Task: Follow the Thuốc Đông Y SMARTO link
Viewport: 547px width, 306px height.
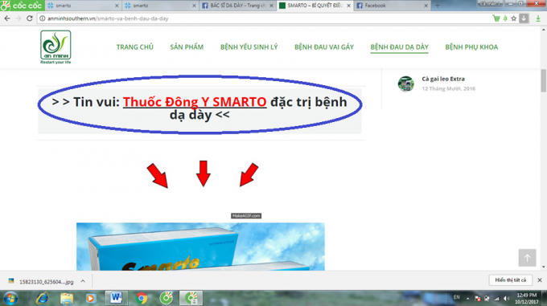Action: coord(195,102)
